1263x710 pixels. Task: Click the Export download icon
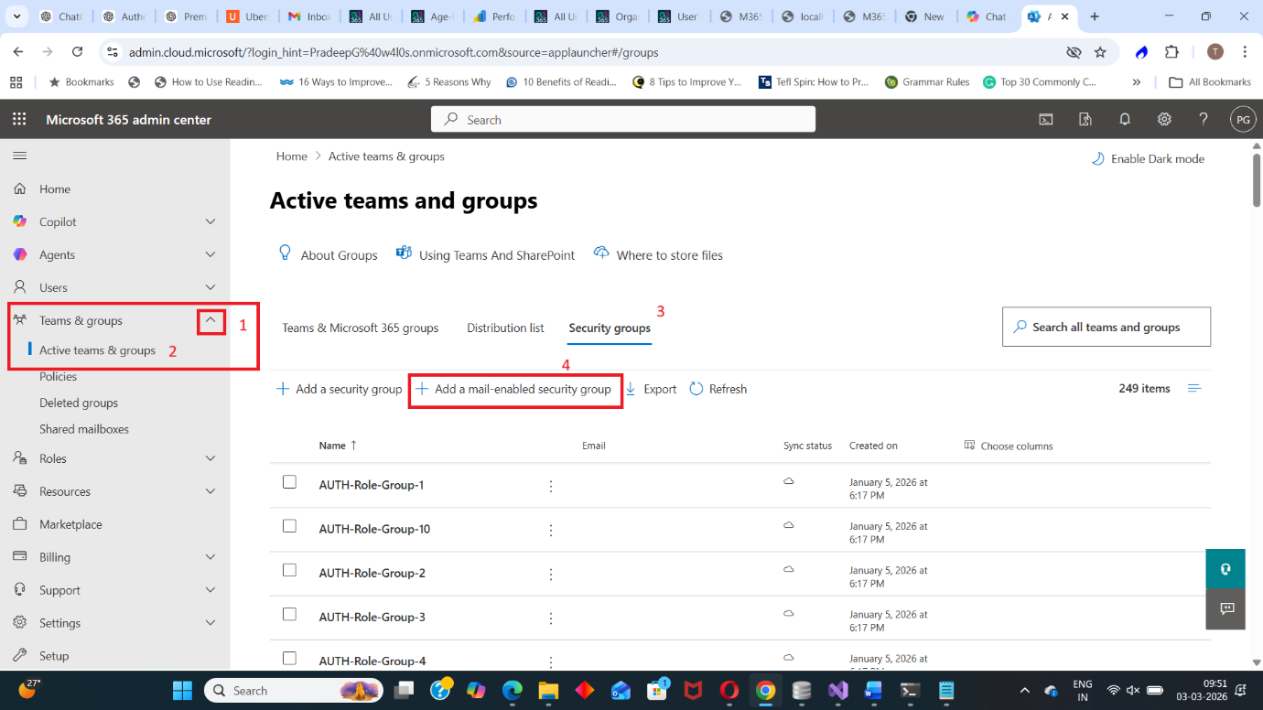point(631,389)
